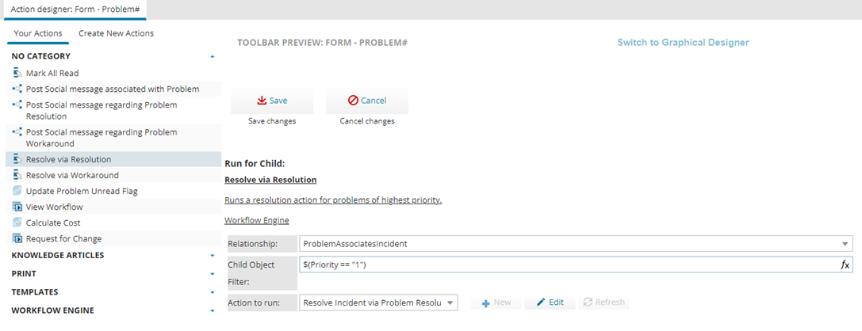Switch to the Create New Actions tab
This screenshot has height=331, width=862.
tap(116, 33)
